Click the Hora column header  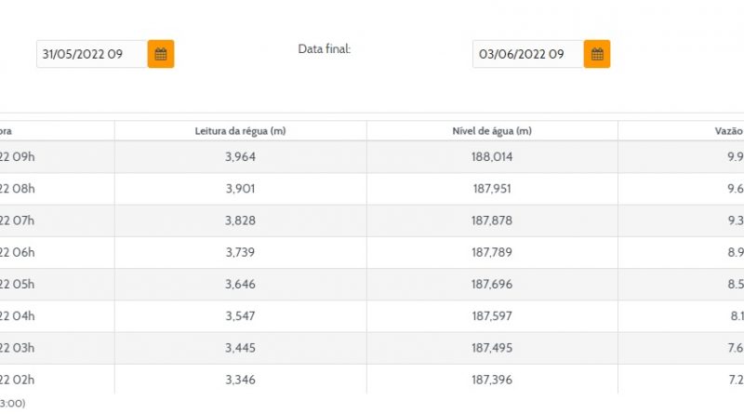(7, 130)
